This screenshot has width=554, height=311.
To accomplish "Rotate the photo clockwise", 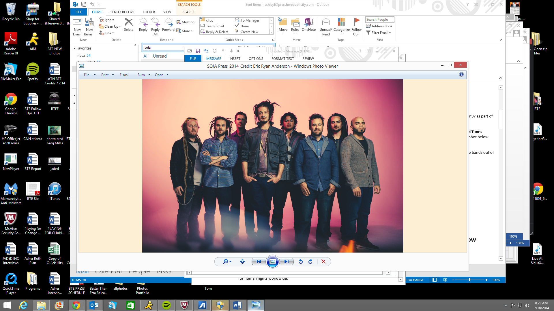I will click(x=310, y=261).
